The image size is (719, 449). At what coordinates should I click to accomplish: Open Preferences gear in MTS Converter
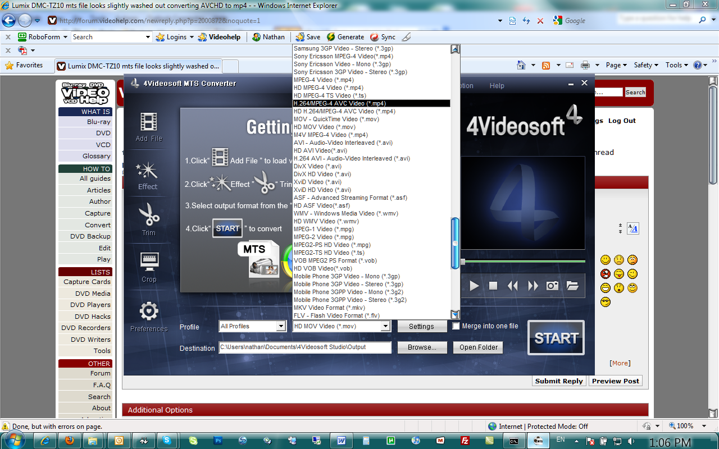point(149,311)
